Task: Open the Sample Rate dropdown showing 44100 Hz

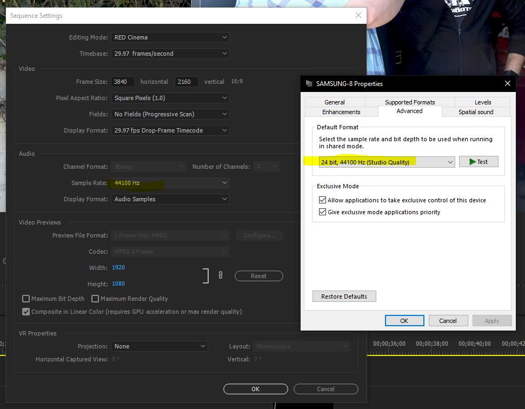Action: (170, 183)
